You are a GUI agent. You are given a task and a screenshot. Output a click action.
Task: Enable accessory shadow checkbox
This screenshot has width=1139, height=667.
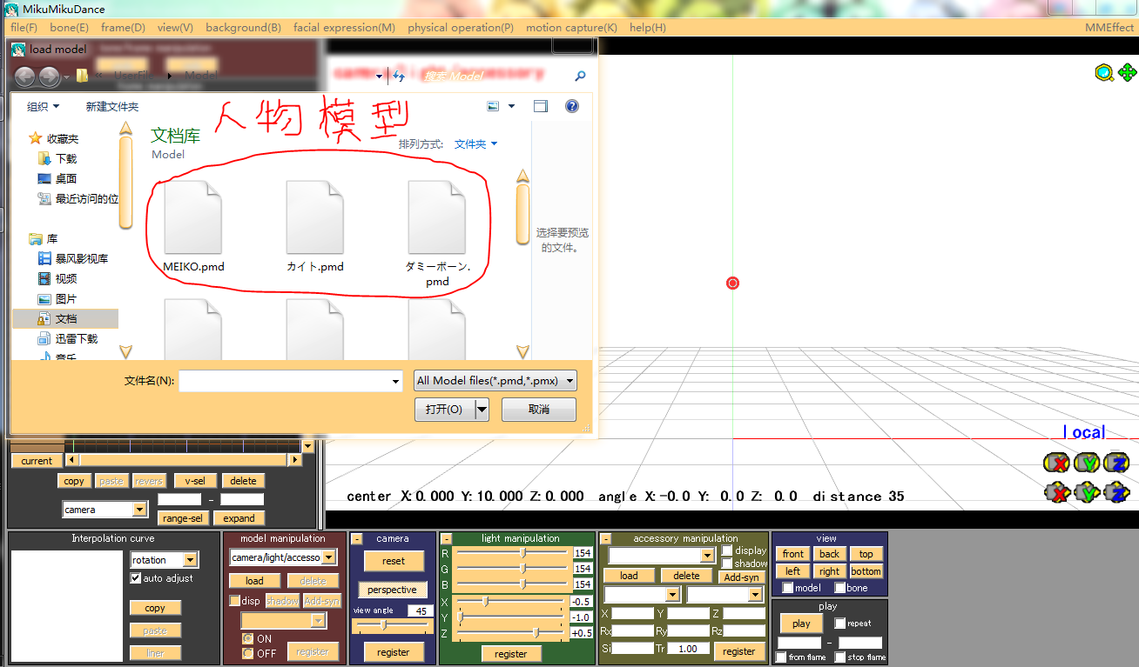pyautogui.click(x=727, y=564)
